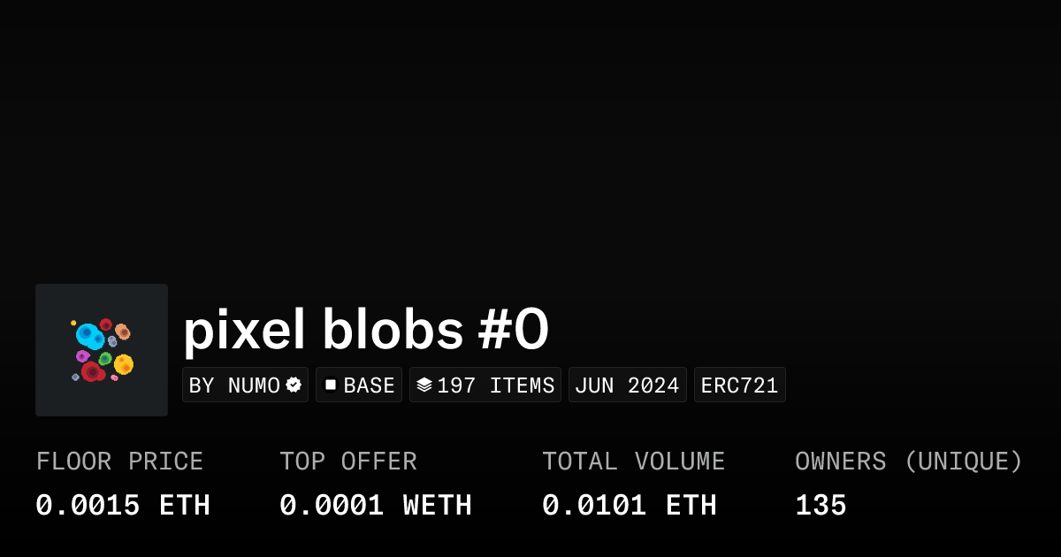Click the stacked layers items icon
This screenshot has width=1061, height=557.
pyautogui.click(x=424, y=385)
